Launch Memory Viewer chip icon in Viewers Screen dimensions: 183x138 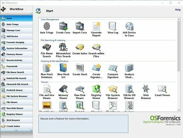click(x=63, y=89)
